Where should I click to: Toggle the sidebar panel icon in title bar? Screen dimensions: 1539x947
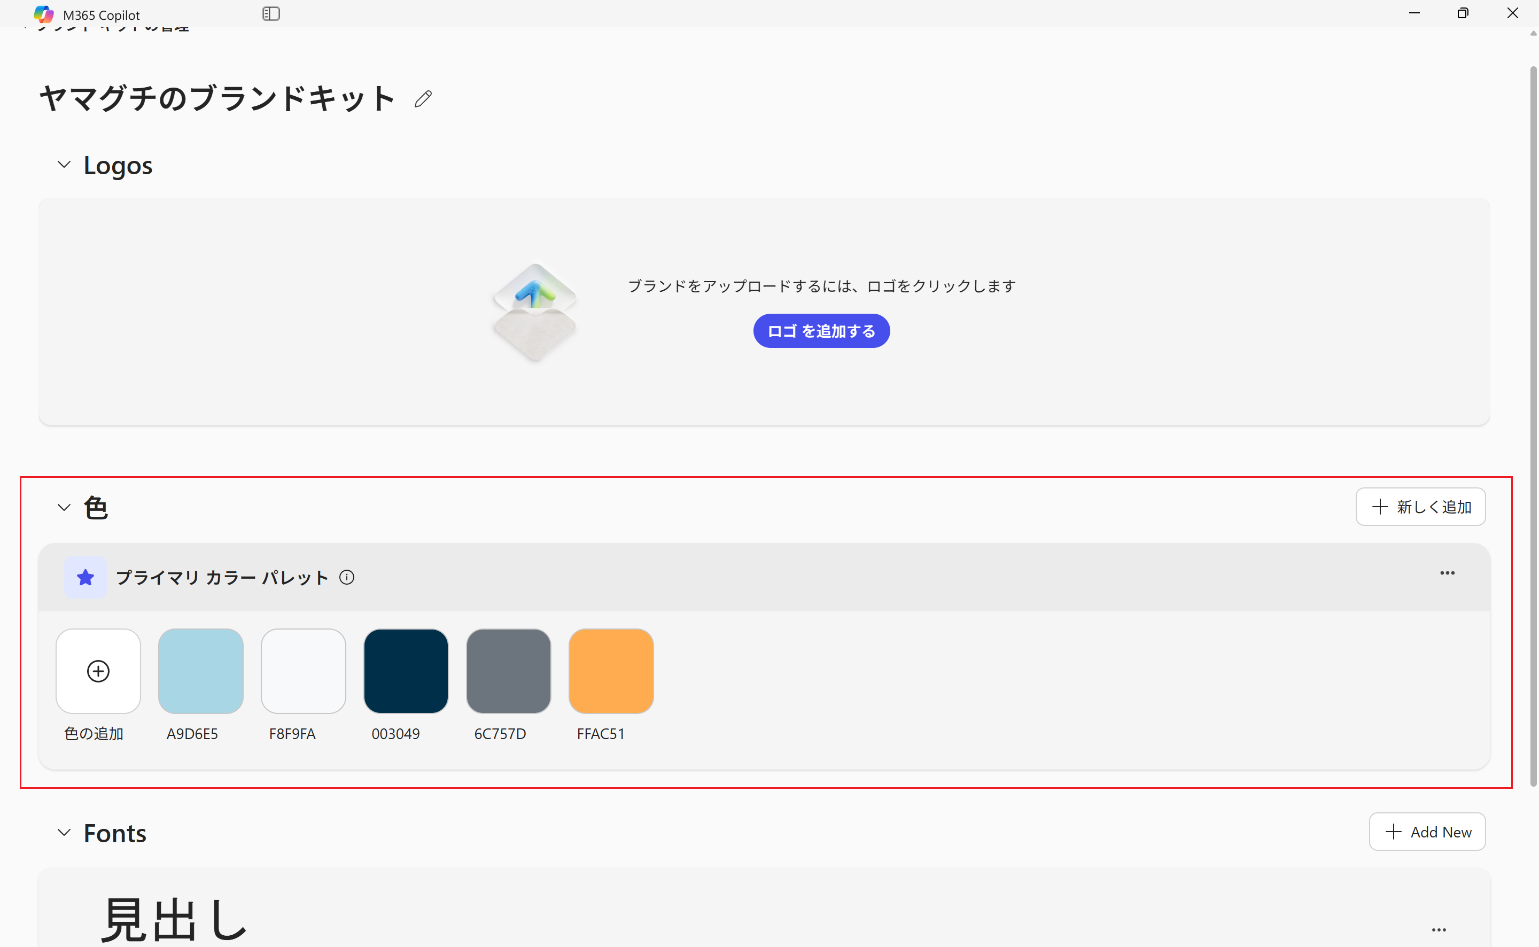click(271, 13)
